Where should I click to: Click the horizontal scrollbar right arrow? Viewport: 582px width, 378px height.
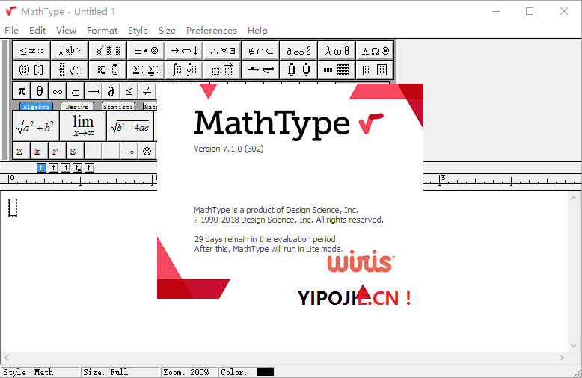tap(562, 358)
